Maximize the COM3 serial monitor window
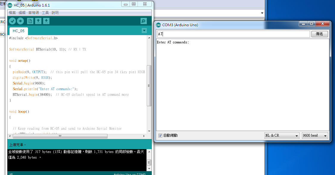The height and width of the screenshot is (175, 335). tap(311, 24)
